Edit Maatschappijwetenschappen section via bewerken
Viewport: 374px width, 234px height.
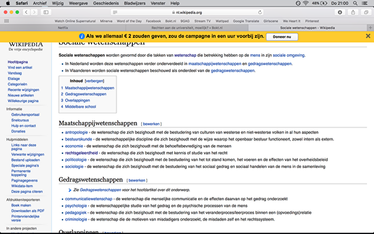[151, 124]
